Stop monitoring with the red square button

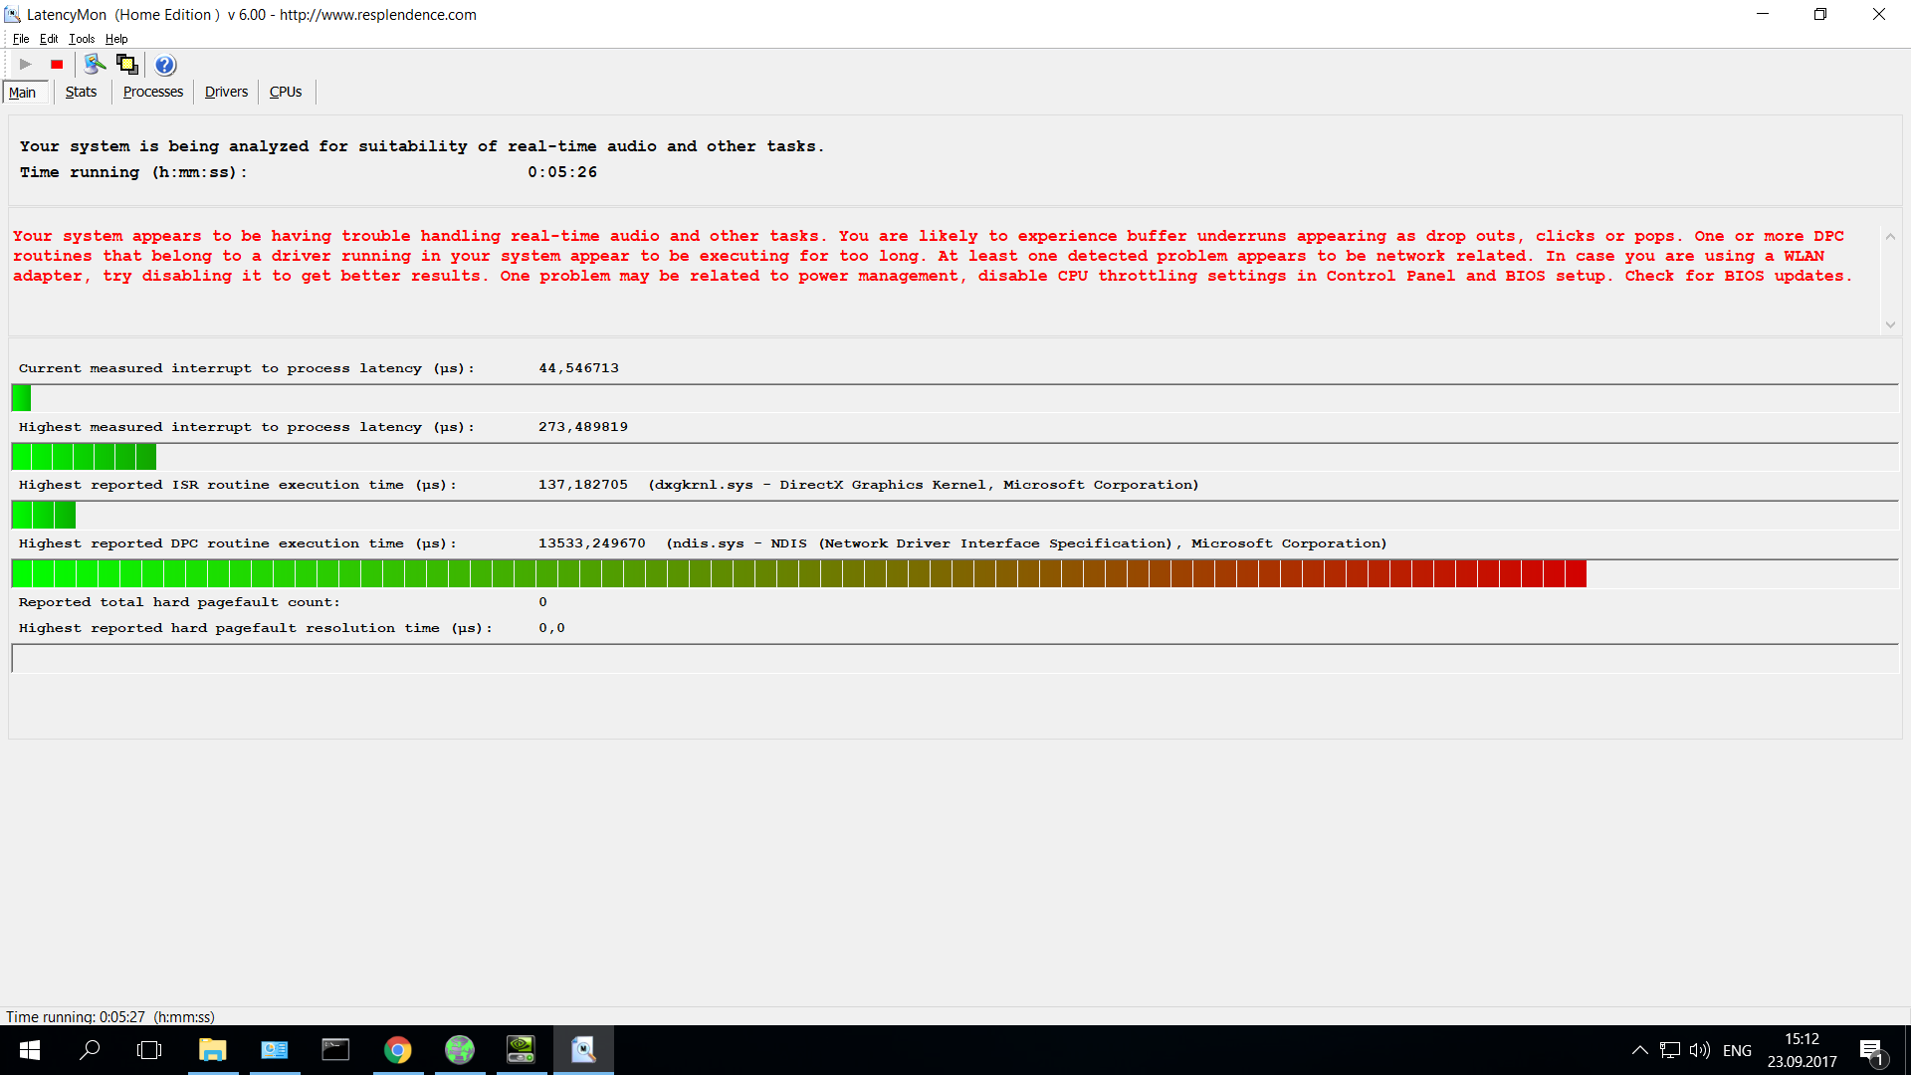click(x=57, y=65)
